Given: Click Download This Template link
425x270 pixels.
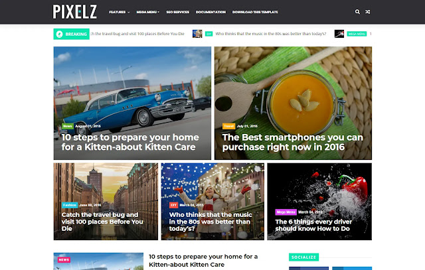Looking at the screenshot, I should [255, 12].
